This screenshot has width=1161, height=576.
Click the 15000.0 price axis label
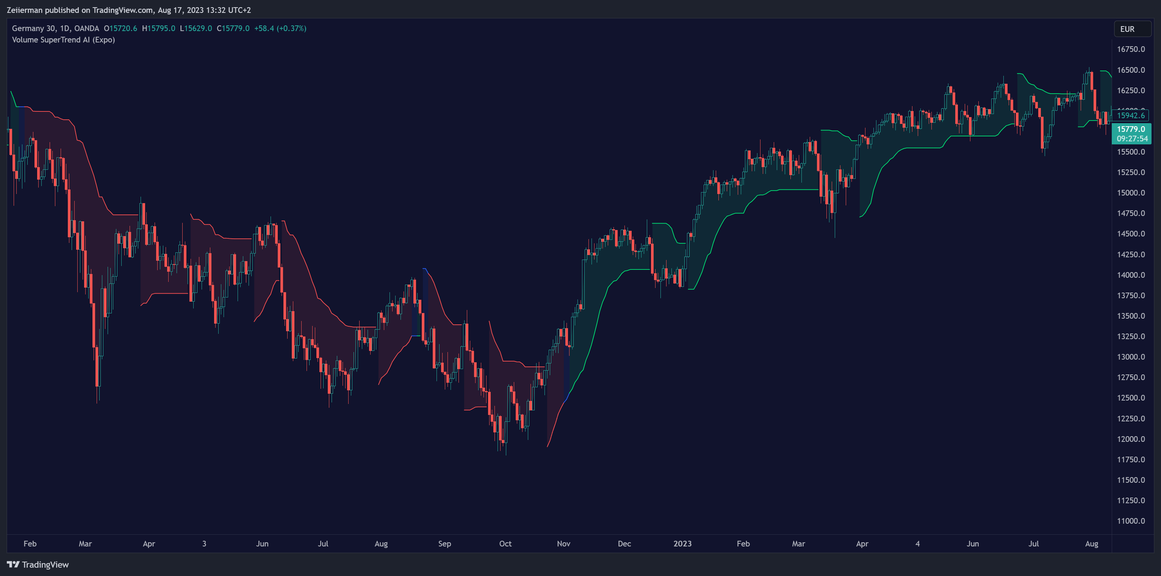[1131, 193]
